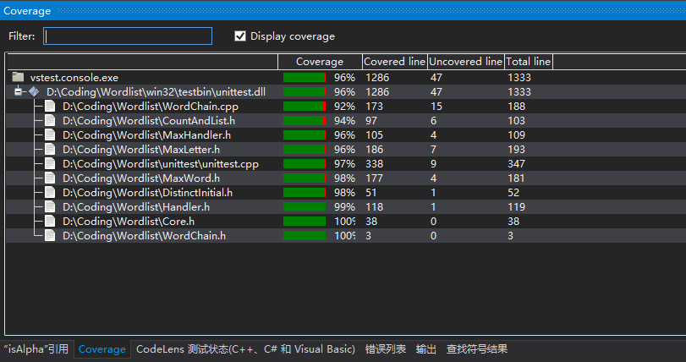Click total lines value 347 for unittest.cpp
Image resolution: width=686 pixels, height=362 pixels.
click(516, 164)
